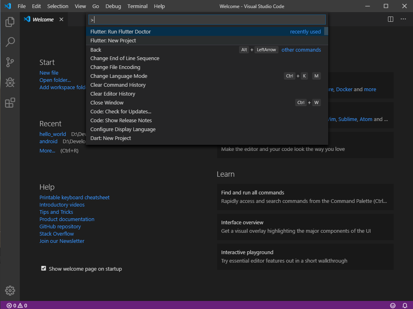This screenshot has width=413, height=309.
Task: Click Join our Newsletter link
Action: (x=62, y=241)
